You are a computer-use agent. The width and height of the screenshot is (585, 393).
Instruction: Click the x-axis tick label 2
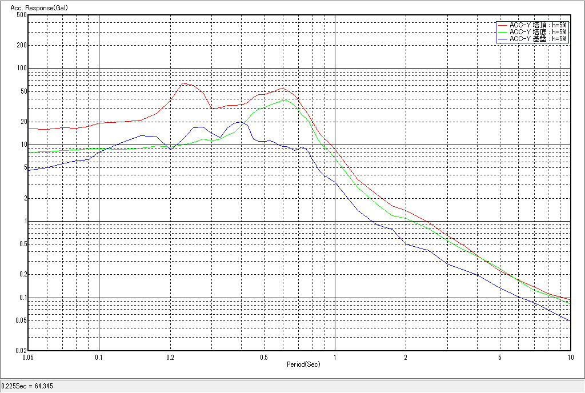(405, 357)
